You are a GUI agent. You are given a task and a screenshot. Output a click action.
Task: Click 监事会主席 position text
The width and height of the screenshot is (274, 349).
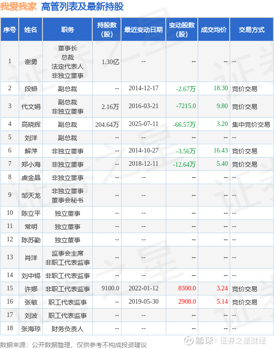pos(68,253)
